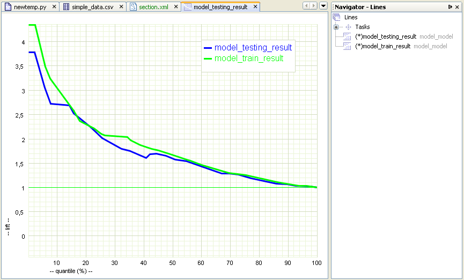Click the 0,5 tick on the lift axis

point(19,212)
